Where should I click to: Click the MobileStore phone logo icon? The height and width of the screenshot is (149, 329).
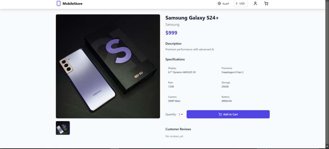pyautogui.click(x=59, y=3)
